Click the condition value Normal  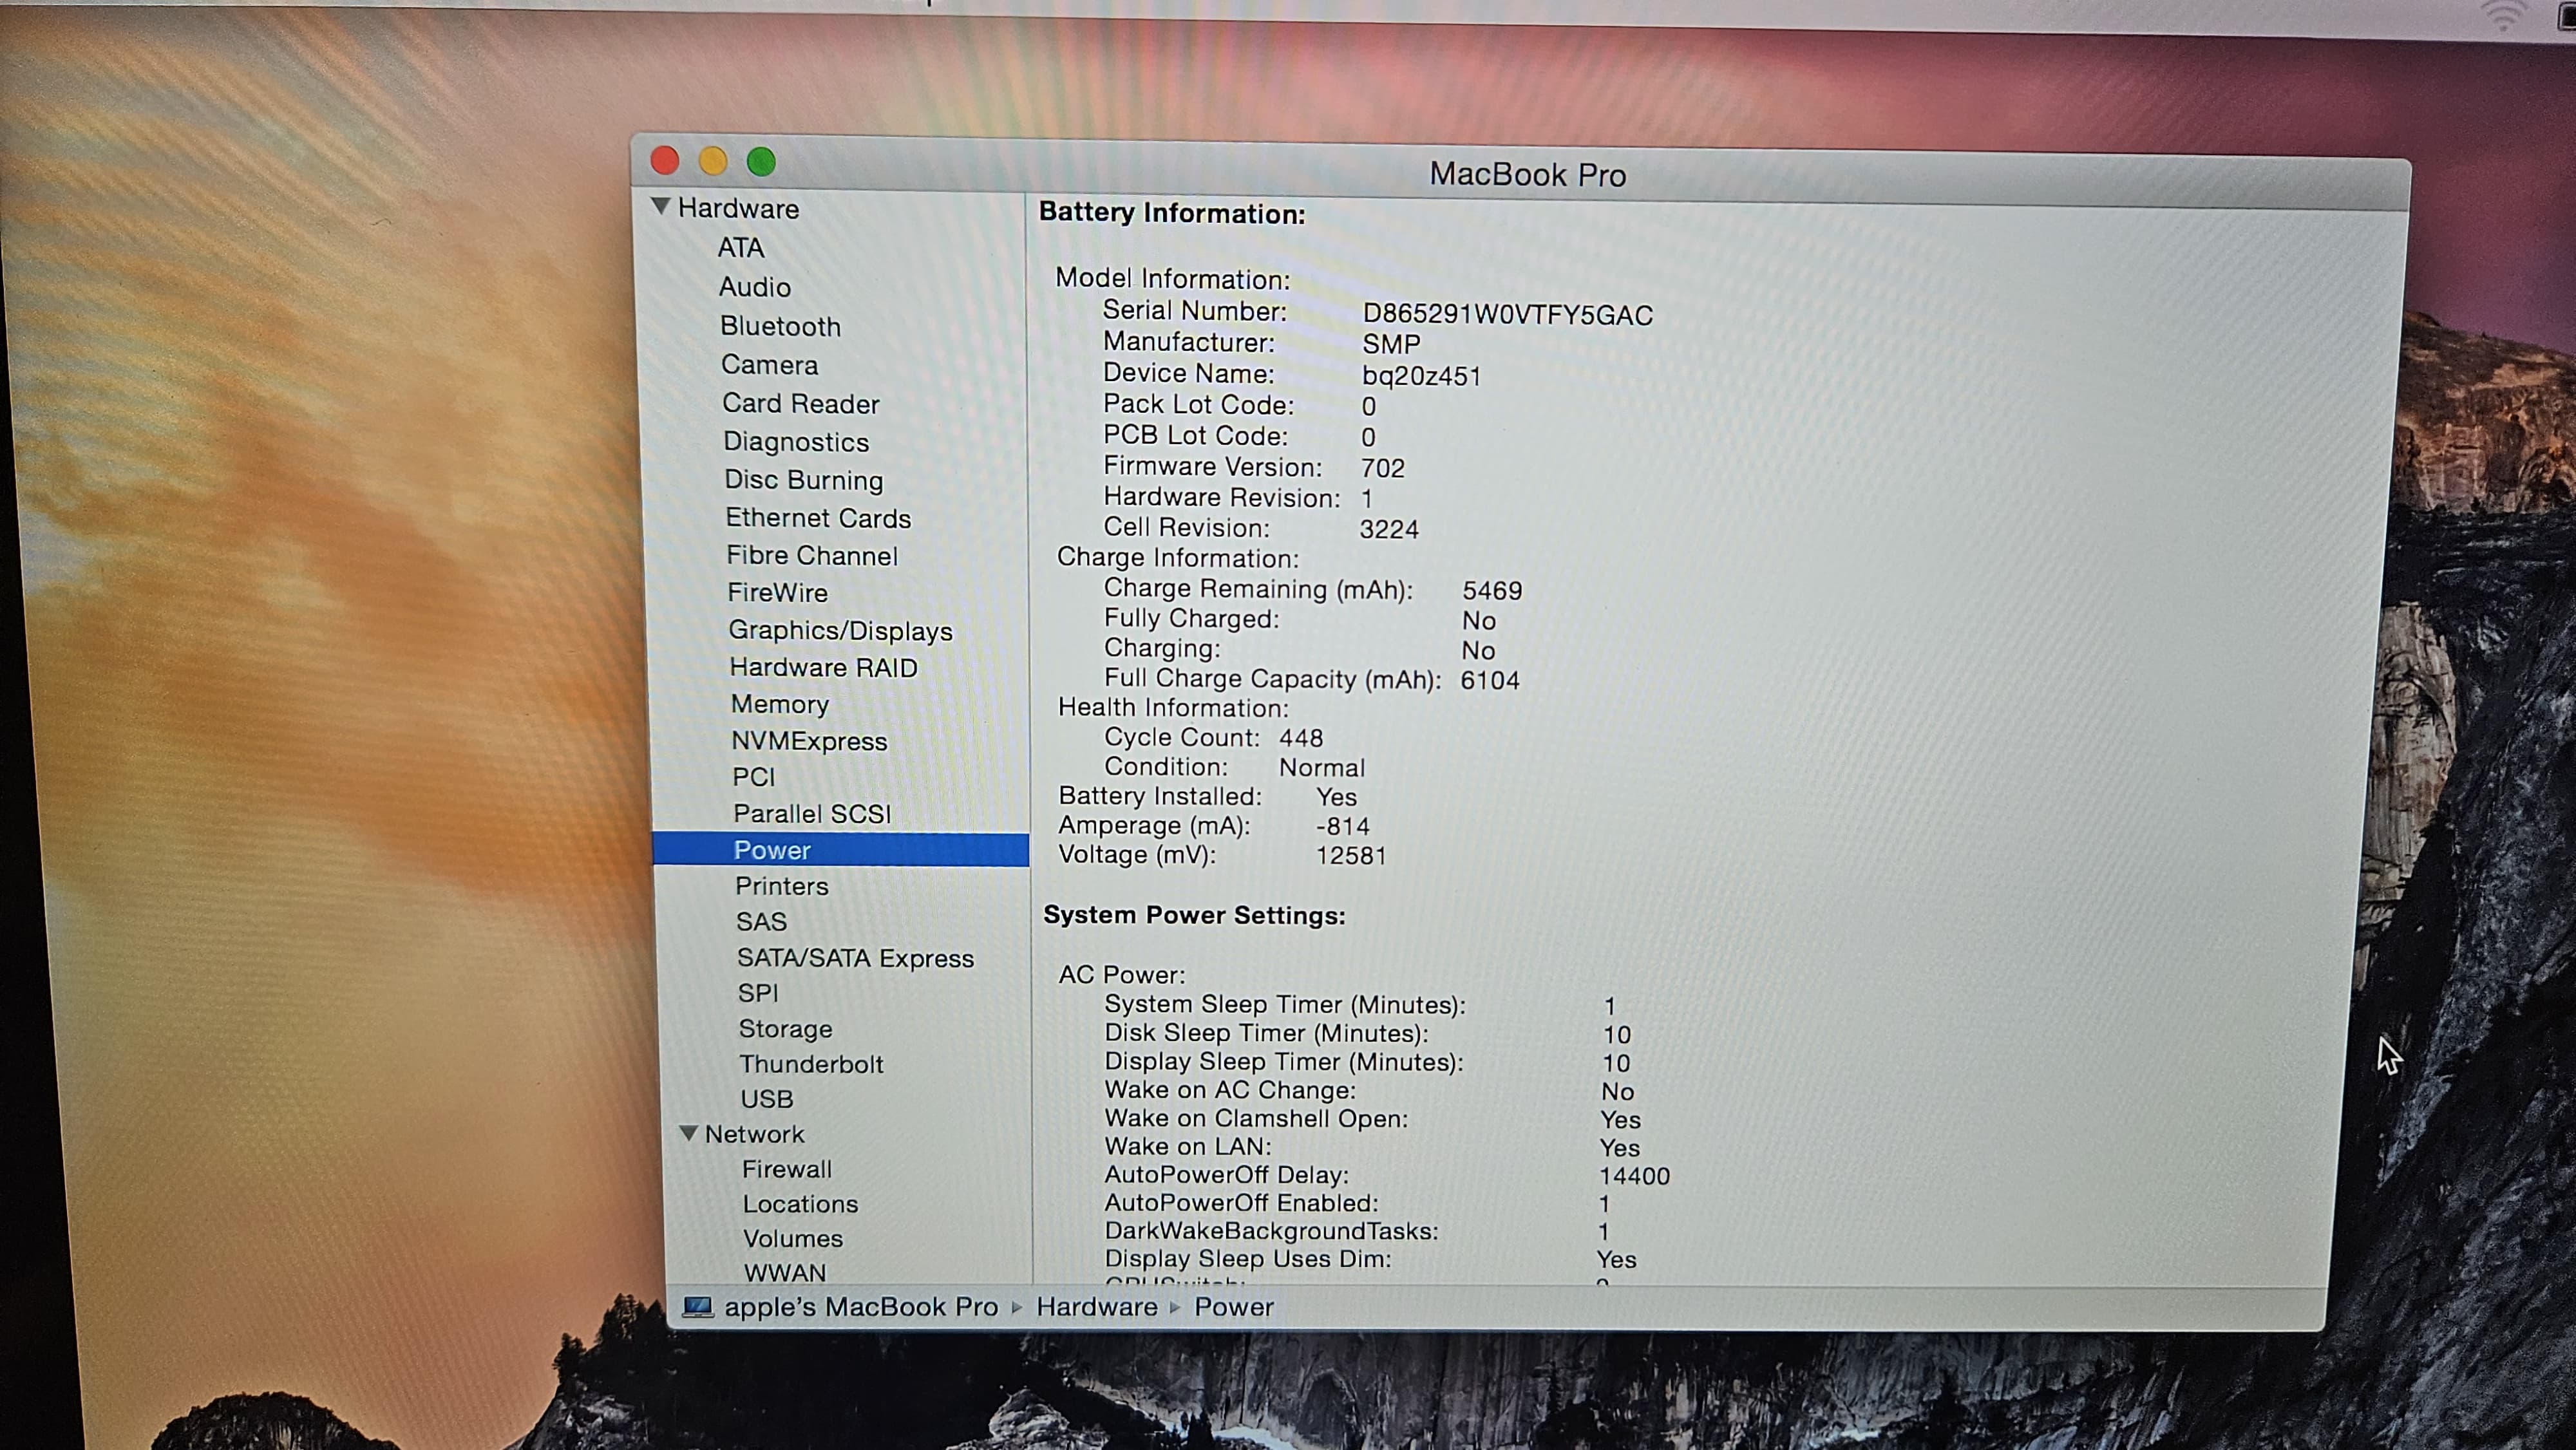tap(1322, 767)
